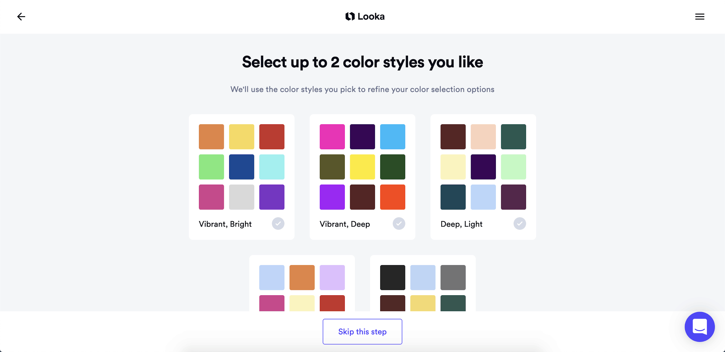This screenshot has height=352, width=725.
Task: Click the back arrow navigation icon
Action: pyautogui.click(x=21, y=16)
